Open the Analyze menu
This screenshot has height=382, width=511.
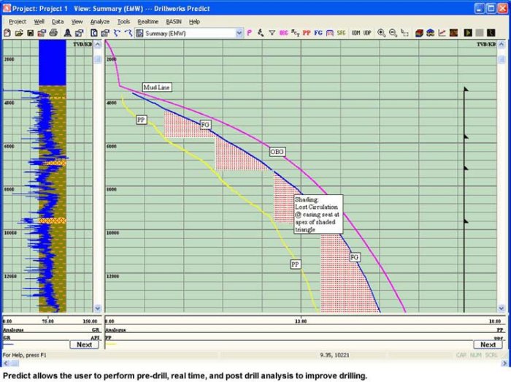click(x=99, y=22)
